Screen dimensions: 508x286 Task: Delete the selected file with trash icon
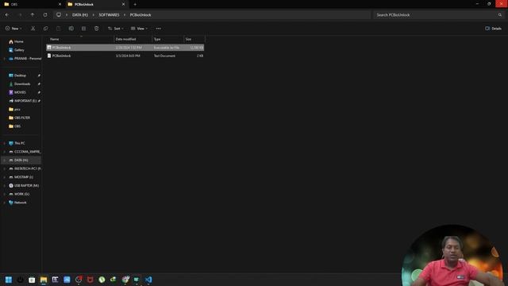tap(97, 29)
